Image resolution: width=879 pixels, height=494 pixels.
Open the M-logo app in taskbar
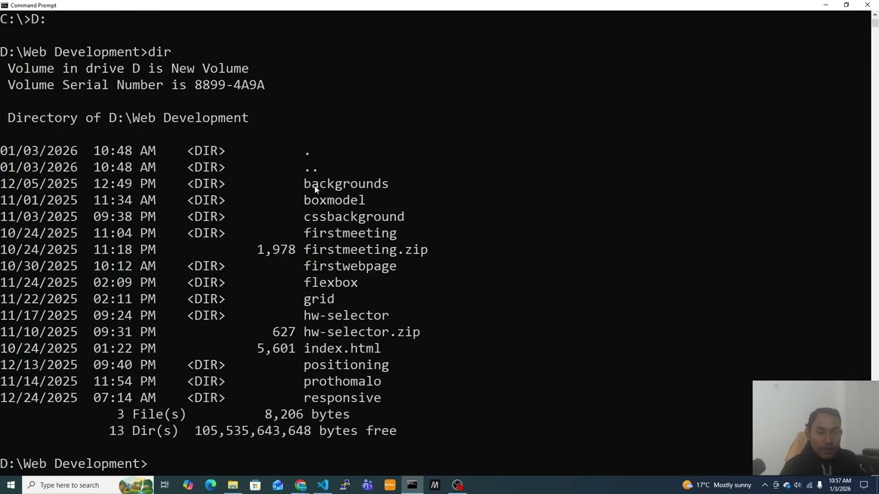435,485
